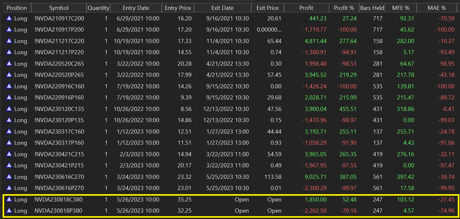This screenshot has height=219, width=460.
Task: Click the Long triangle icon for !NVDA210917C200
Action: coord(9,18)
